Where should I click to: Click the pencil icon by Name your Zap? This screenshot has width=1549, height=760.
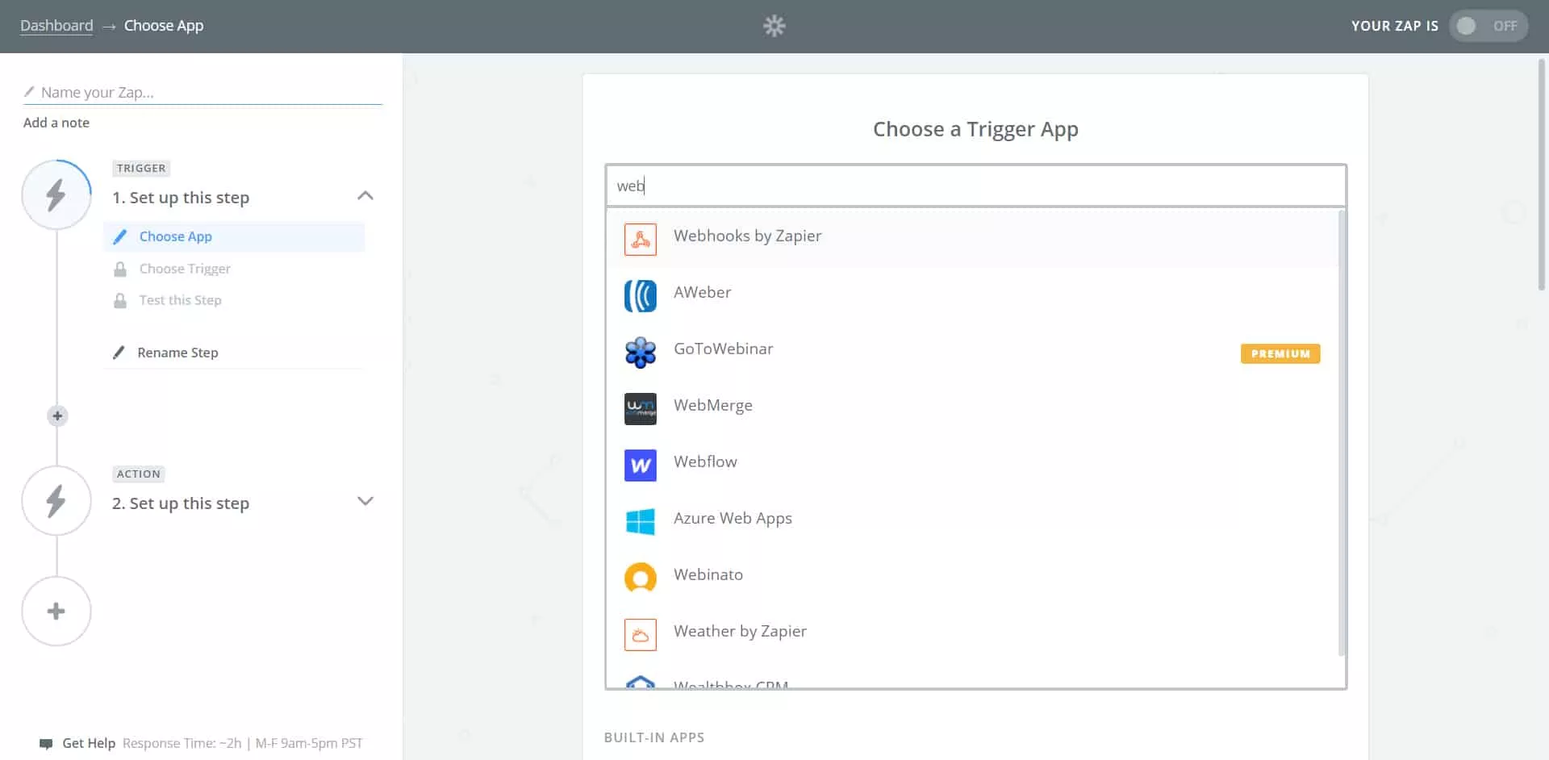pyautogui.click(x=29, y=92)
